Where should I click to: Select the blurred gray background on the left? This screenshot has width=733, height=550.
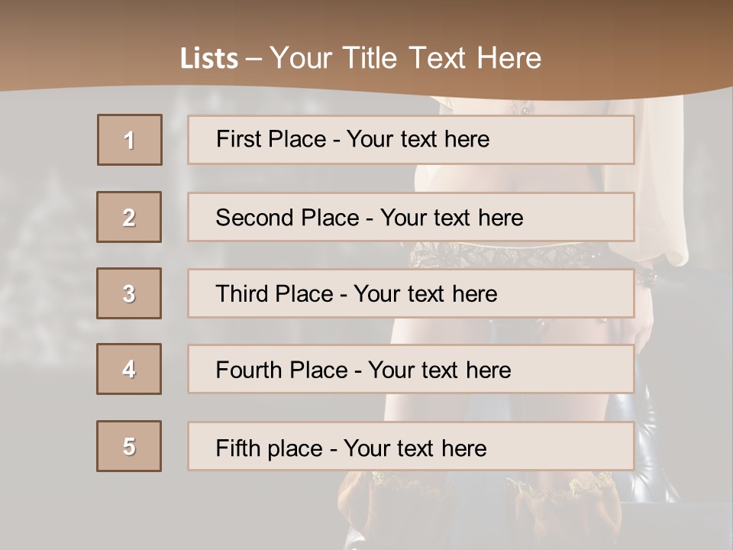click(x=46, y=306)
